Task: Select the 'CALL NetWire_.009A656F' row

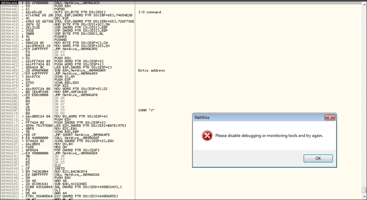Action: pyautogui.click(x=77, y=138)
